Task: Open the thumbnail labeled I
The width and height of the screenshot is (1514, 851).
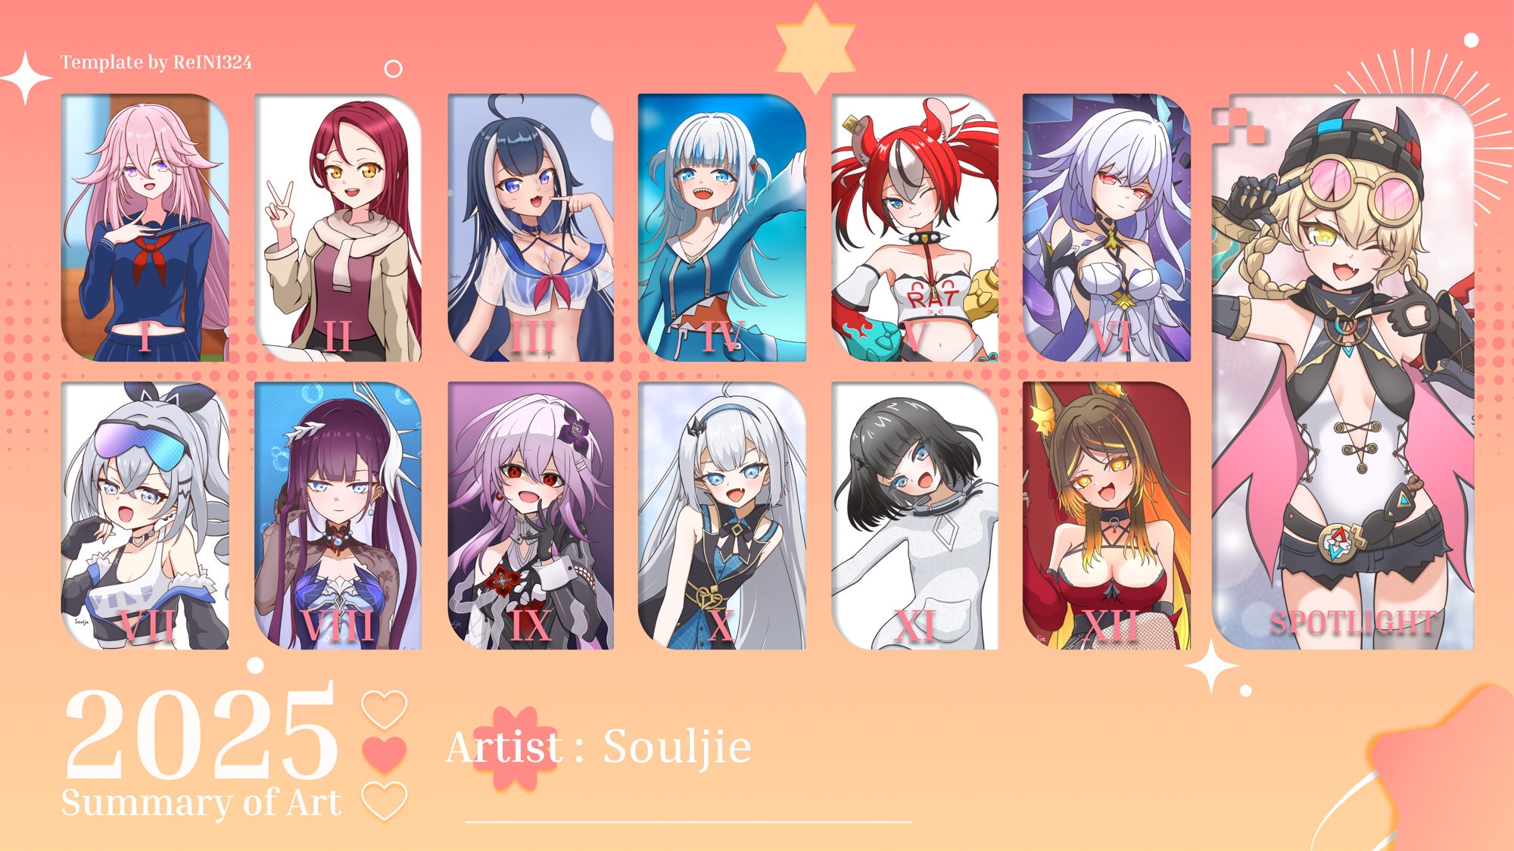Action: (145, 227)
